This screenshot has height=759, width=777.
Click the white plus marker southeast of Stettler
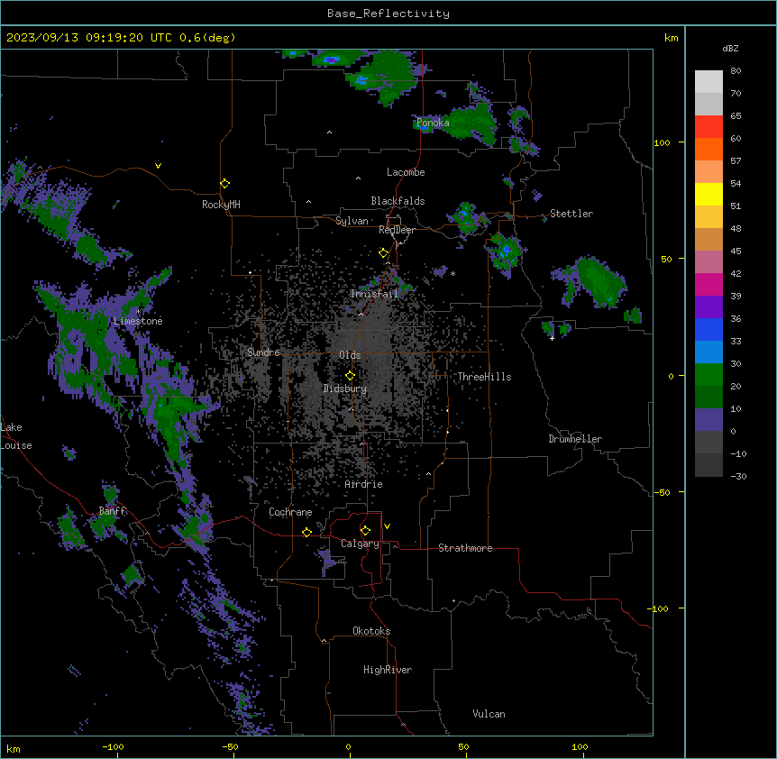click(x=552, y=338)
